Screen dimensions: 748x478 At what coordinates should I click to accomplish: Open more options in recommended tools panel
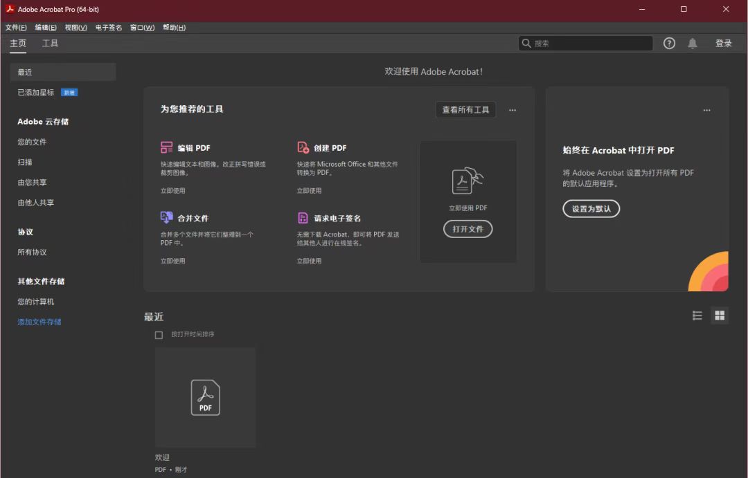(513, 110)
